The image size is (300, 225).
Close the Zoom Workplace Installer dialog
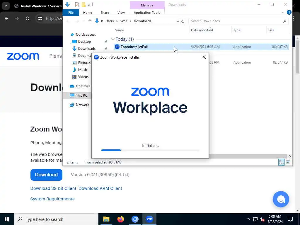[204, 57]
